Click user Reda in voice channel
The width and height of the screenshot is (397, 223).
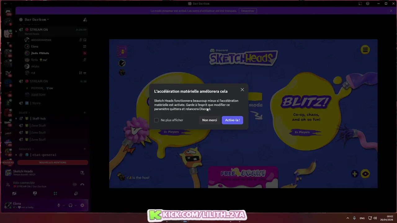(x=34, y=60)
